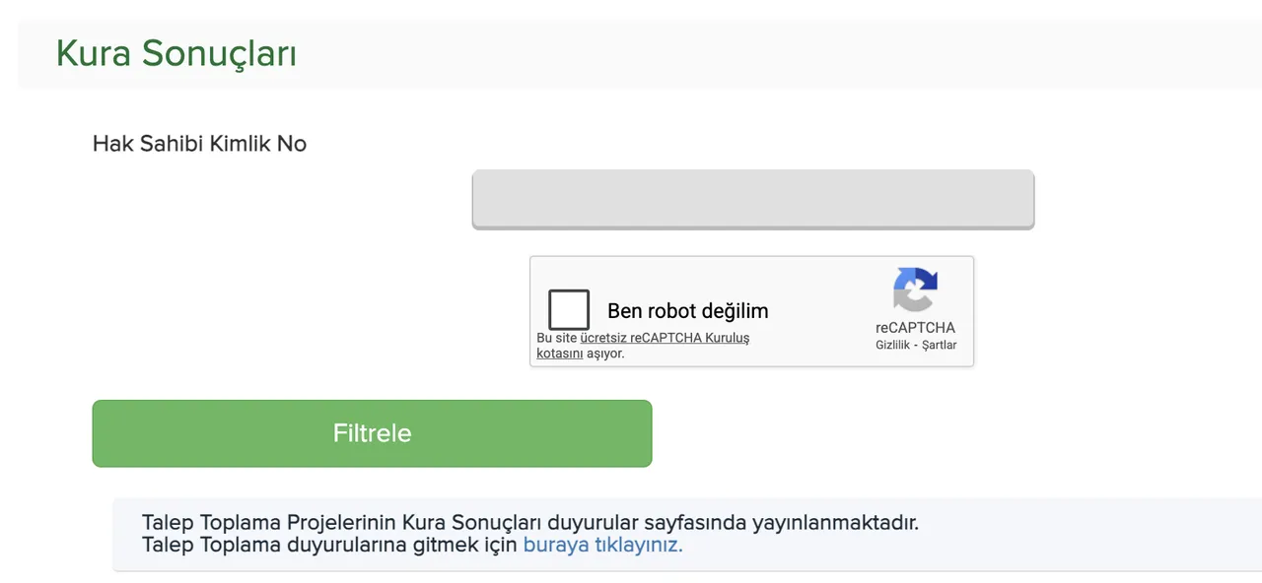Open the reCAPTCHA Gizlilik link

(893, 345)
